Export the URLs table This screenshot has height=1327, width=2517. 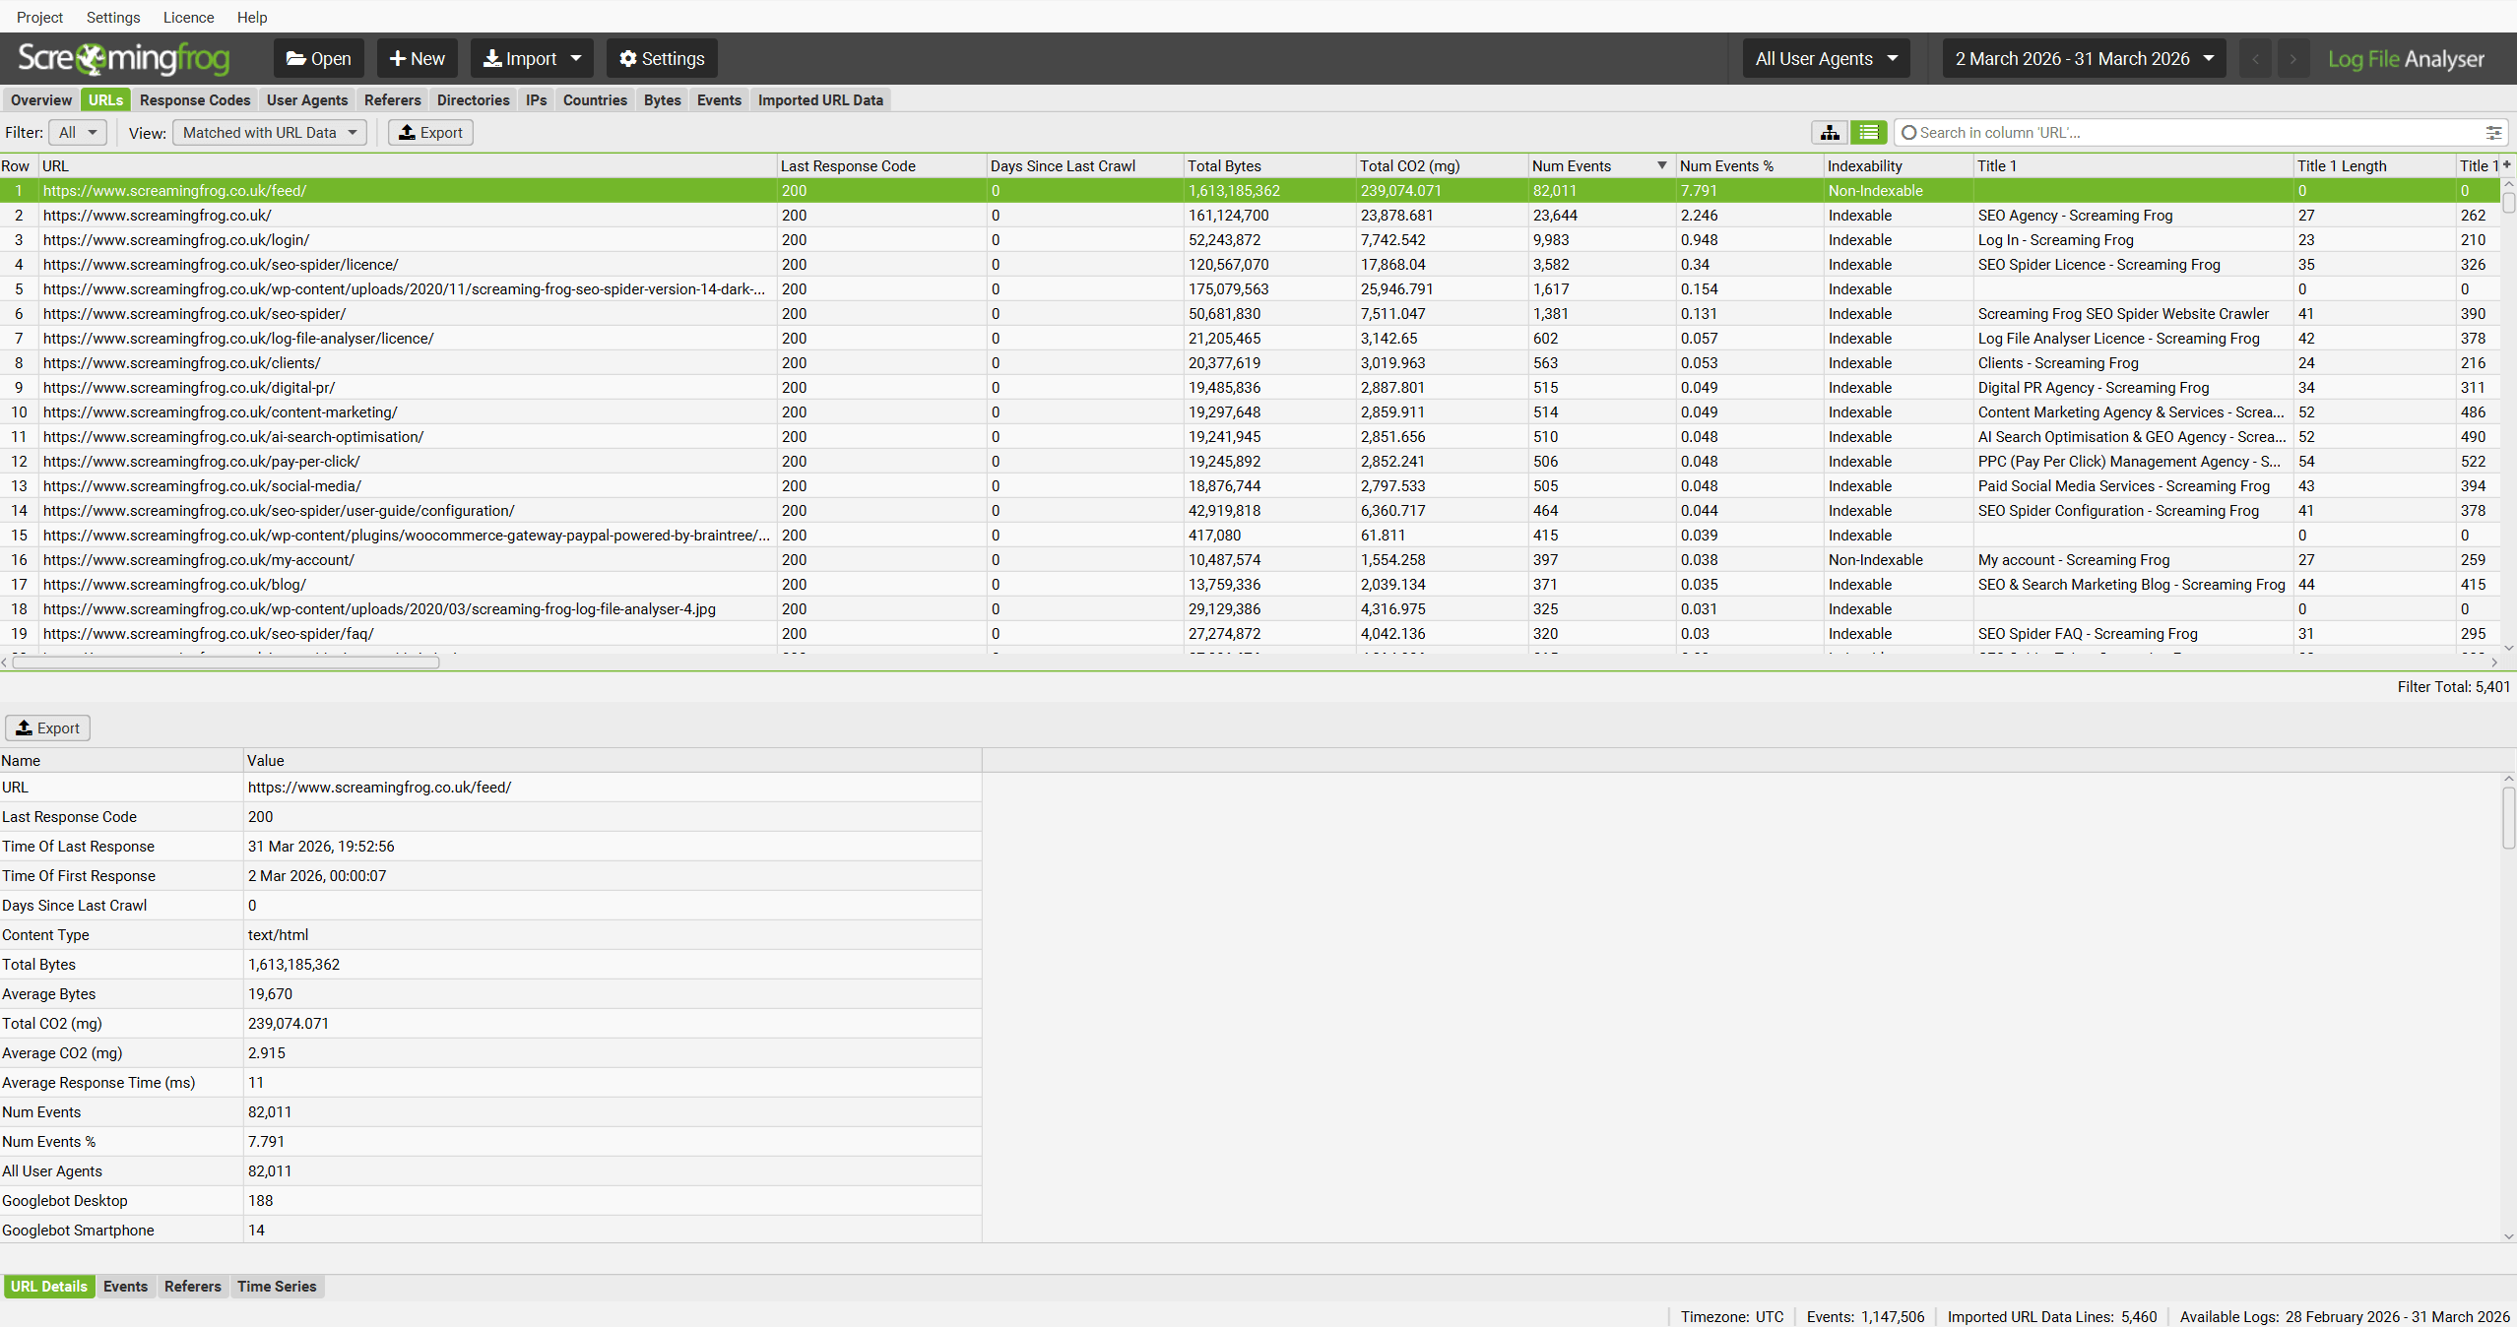tap(430, 133)
